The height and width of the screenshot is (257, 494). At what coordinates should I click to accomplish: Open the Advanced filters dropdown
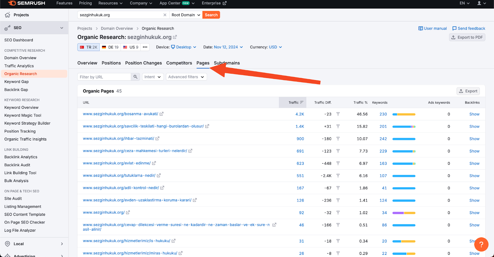186,77
